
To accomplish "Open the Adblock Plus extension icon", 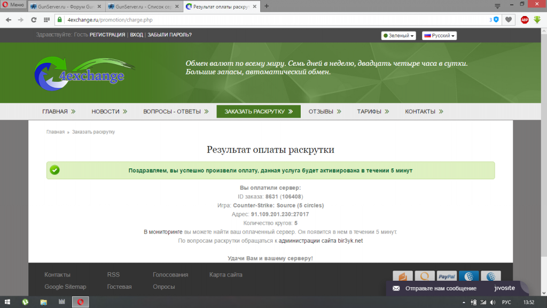I will tap(525, 20).
